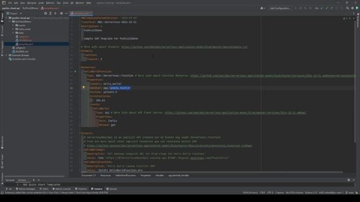Click the lightbulb intention icon on Handler line
360x202 pixels.
coord(84,88)
